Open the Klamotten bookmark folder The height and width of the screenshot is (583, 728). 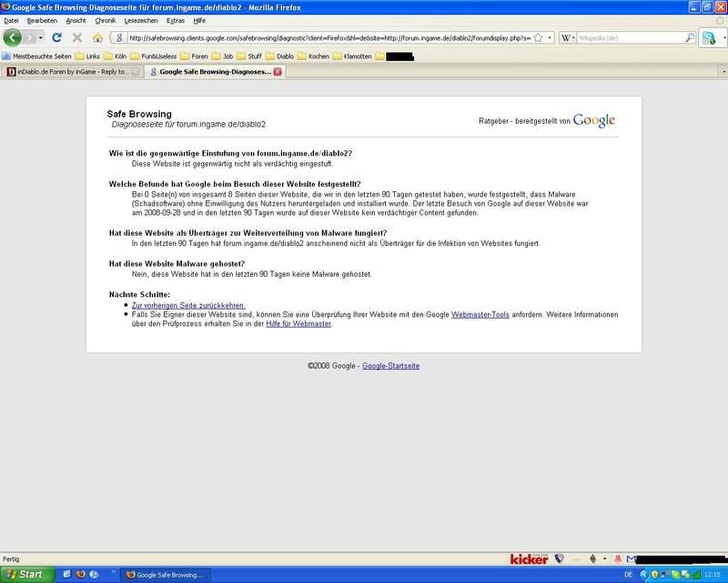[x=352, y=56]
